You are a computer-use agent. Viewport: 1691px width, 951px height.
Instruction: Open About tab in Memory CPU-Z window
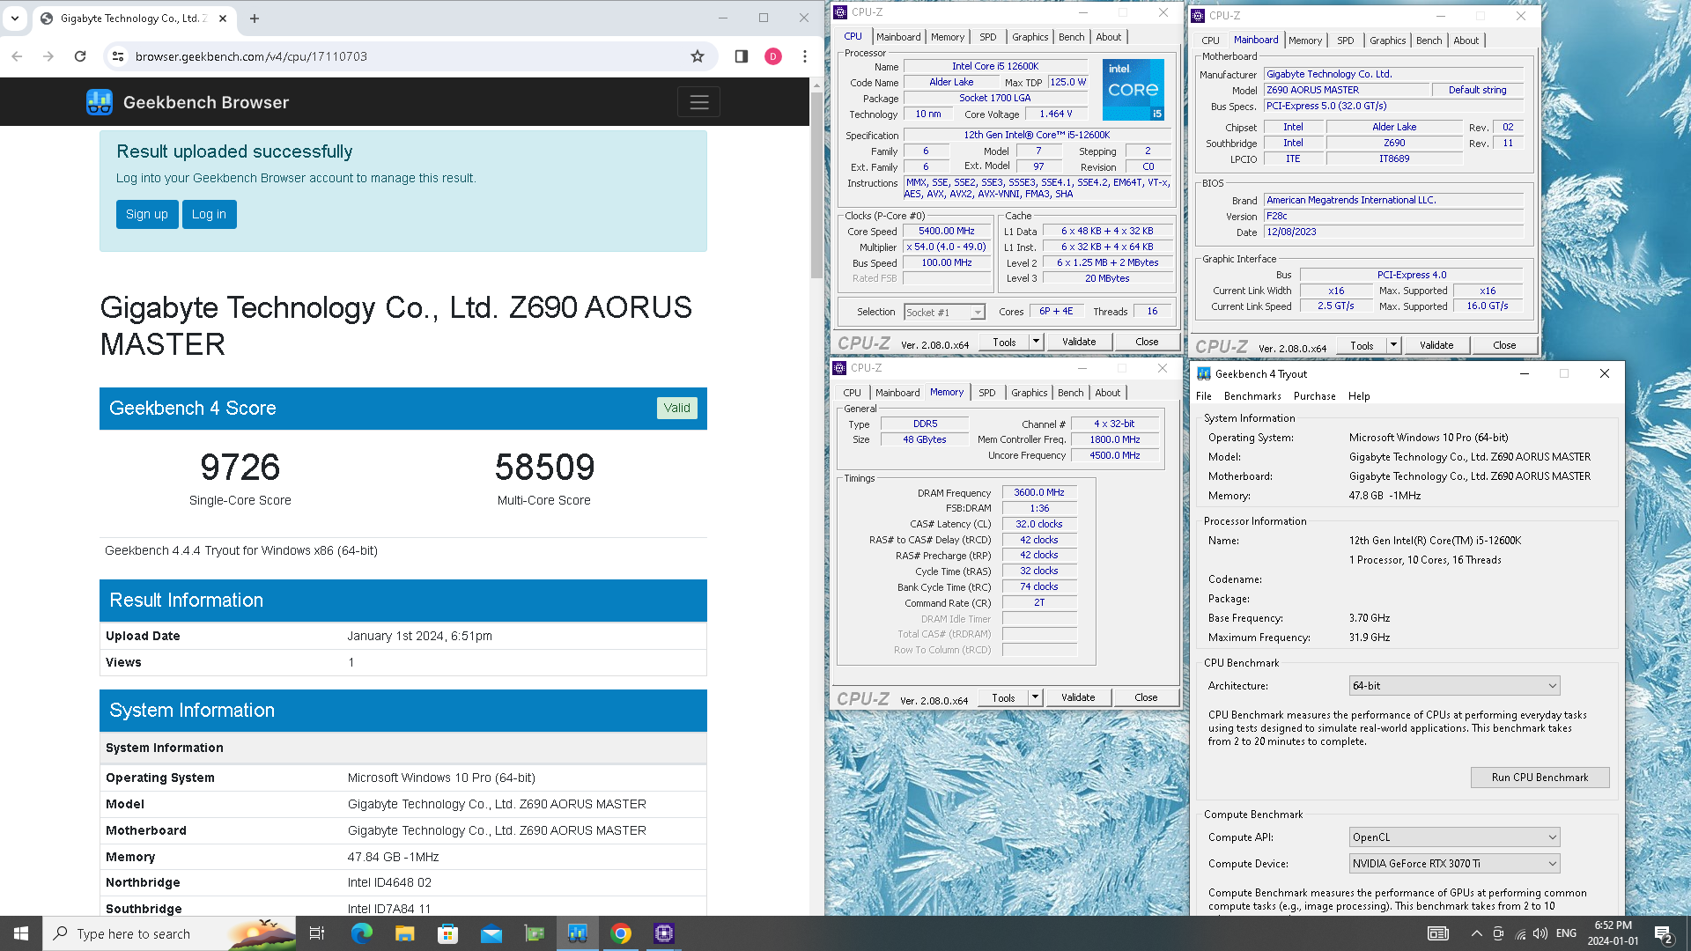coord(1108,393)
